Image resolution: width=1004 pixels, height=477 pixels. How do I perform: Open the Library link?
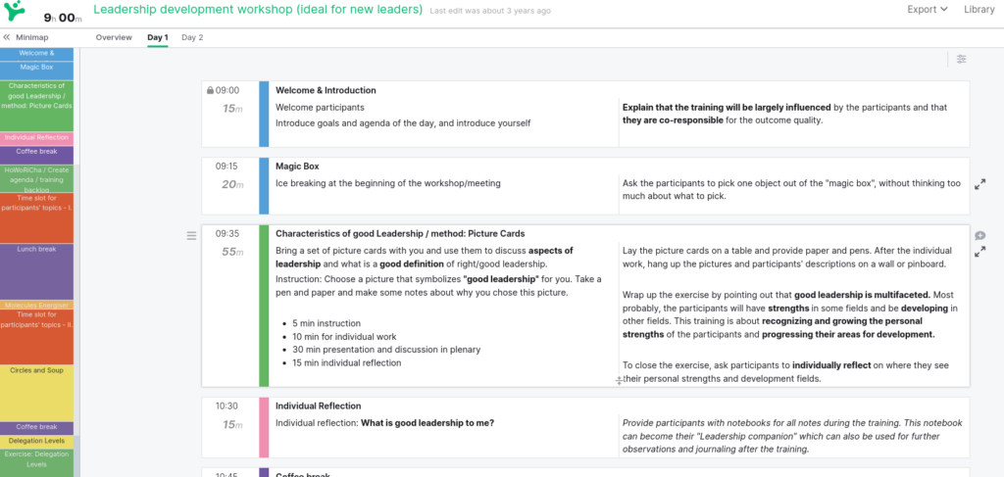pos(979,10)
